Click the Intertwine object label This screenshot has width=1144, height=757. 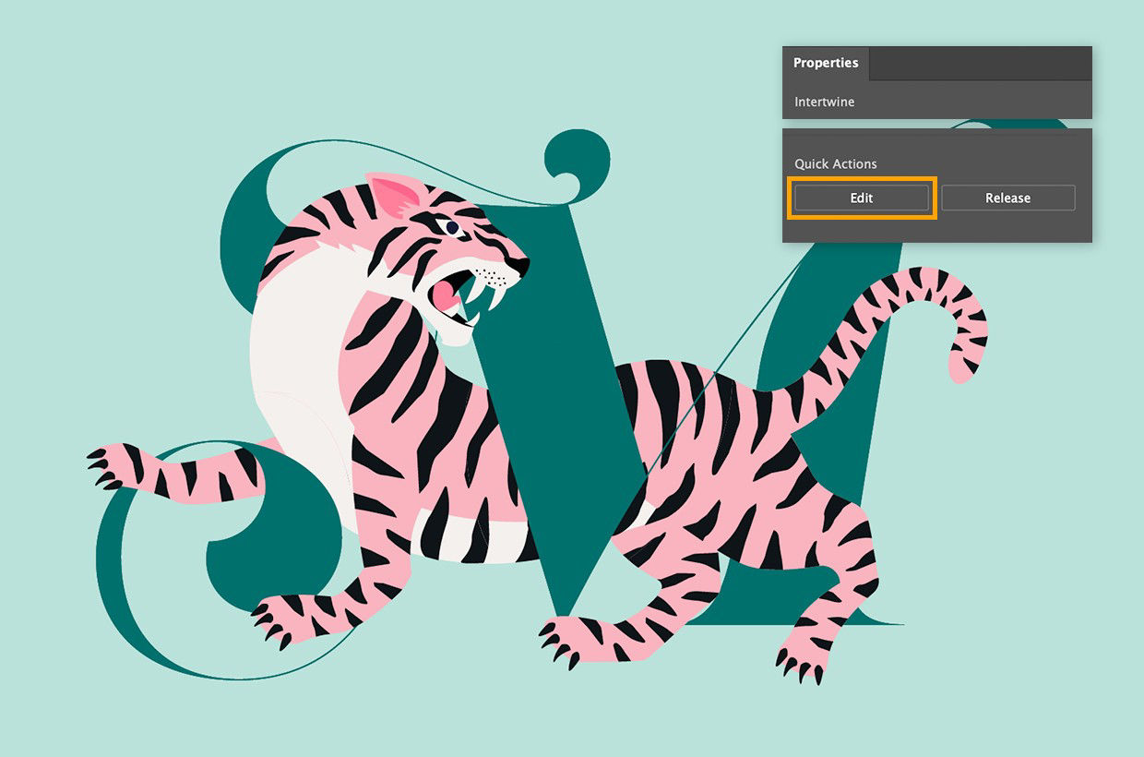click(824, 102)
